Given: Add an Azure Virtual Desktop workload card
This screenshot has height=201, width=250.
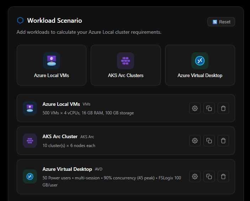Looking at the screenshot, I should 200,65.
